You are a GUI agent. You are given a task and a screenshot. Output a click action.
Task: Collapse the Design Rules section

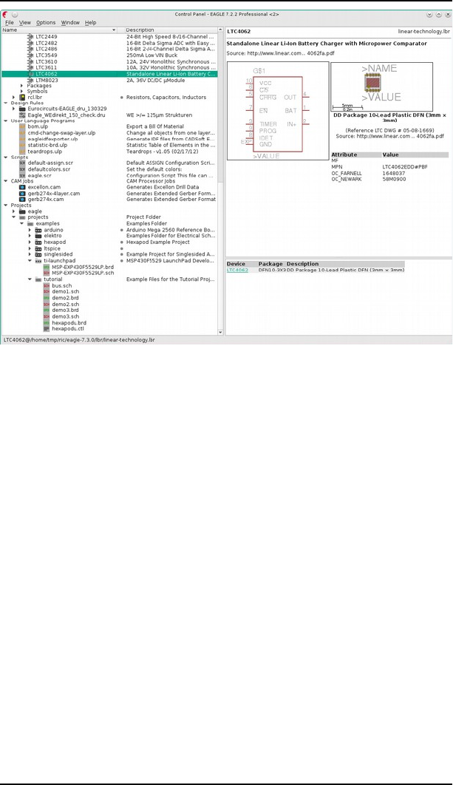coord(5,103)
